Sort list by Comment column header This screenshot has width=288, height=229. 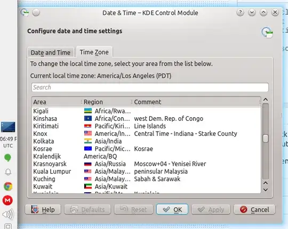pos(196,102)
